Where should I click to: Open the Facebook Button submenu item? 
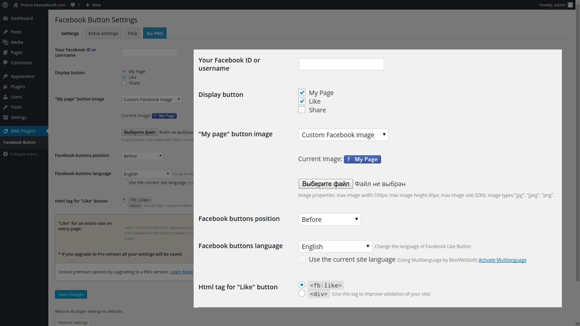pos(20,142)
